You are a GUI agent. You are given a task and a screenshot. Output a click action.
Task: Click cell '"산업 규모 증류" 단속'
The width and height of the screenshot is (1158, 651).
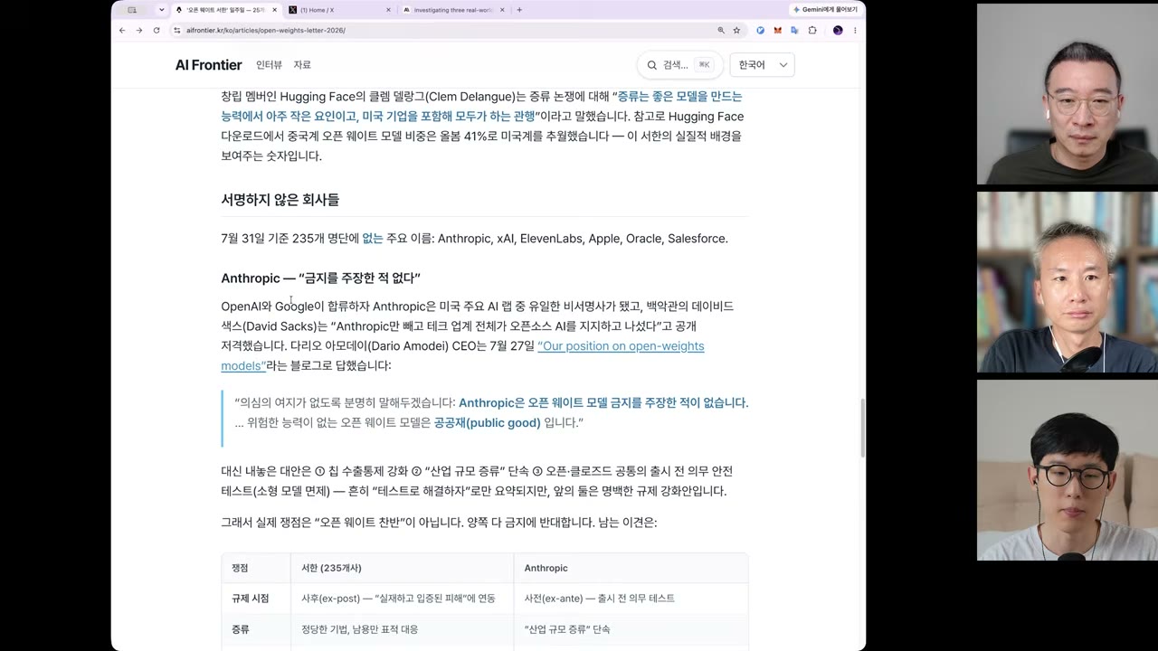tap(567, 629)
